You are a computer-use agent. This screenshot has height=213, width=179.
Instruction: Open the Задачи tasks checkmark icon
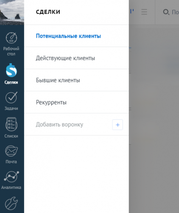point(11,98)
